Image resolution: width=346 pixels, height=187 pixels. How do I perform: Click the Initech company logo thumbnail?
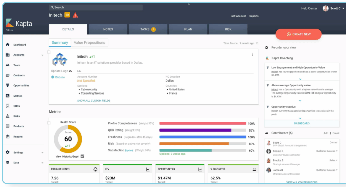point(59,60)
